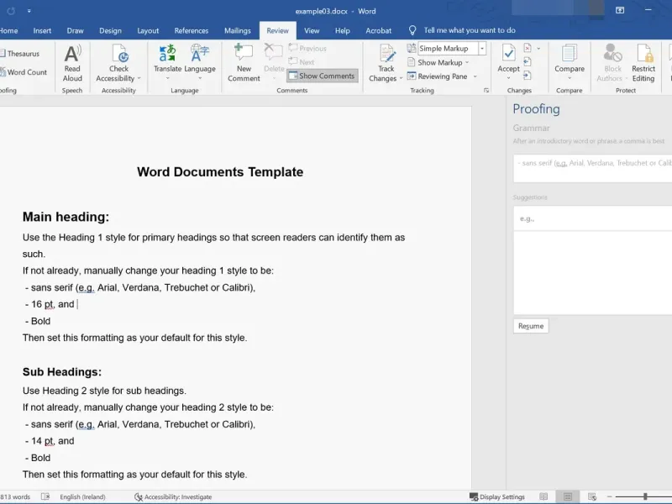Switch to Web Layout view
This screenshot has height=504, width=672.
[592, 496]
